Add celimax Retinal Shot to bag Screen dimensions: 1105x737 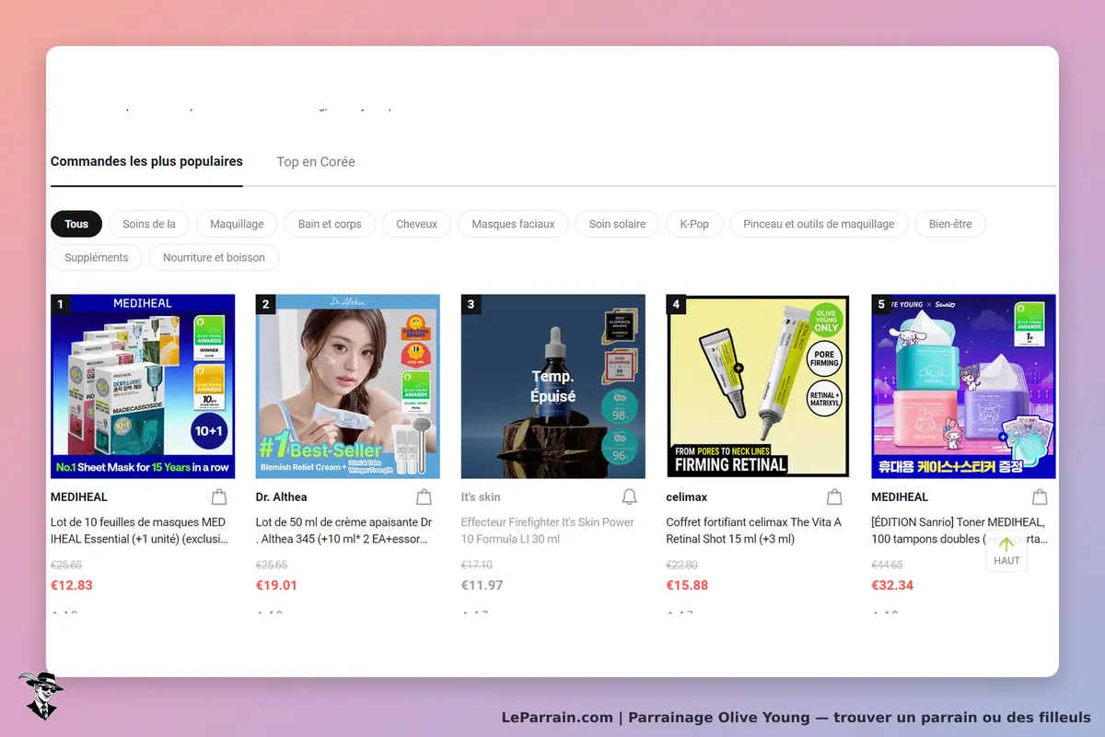834,497
